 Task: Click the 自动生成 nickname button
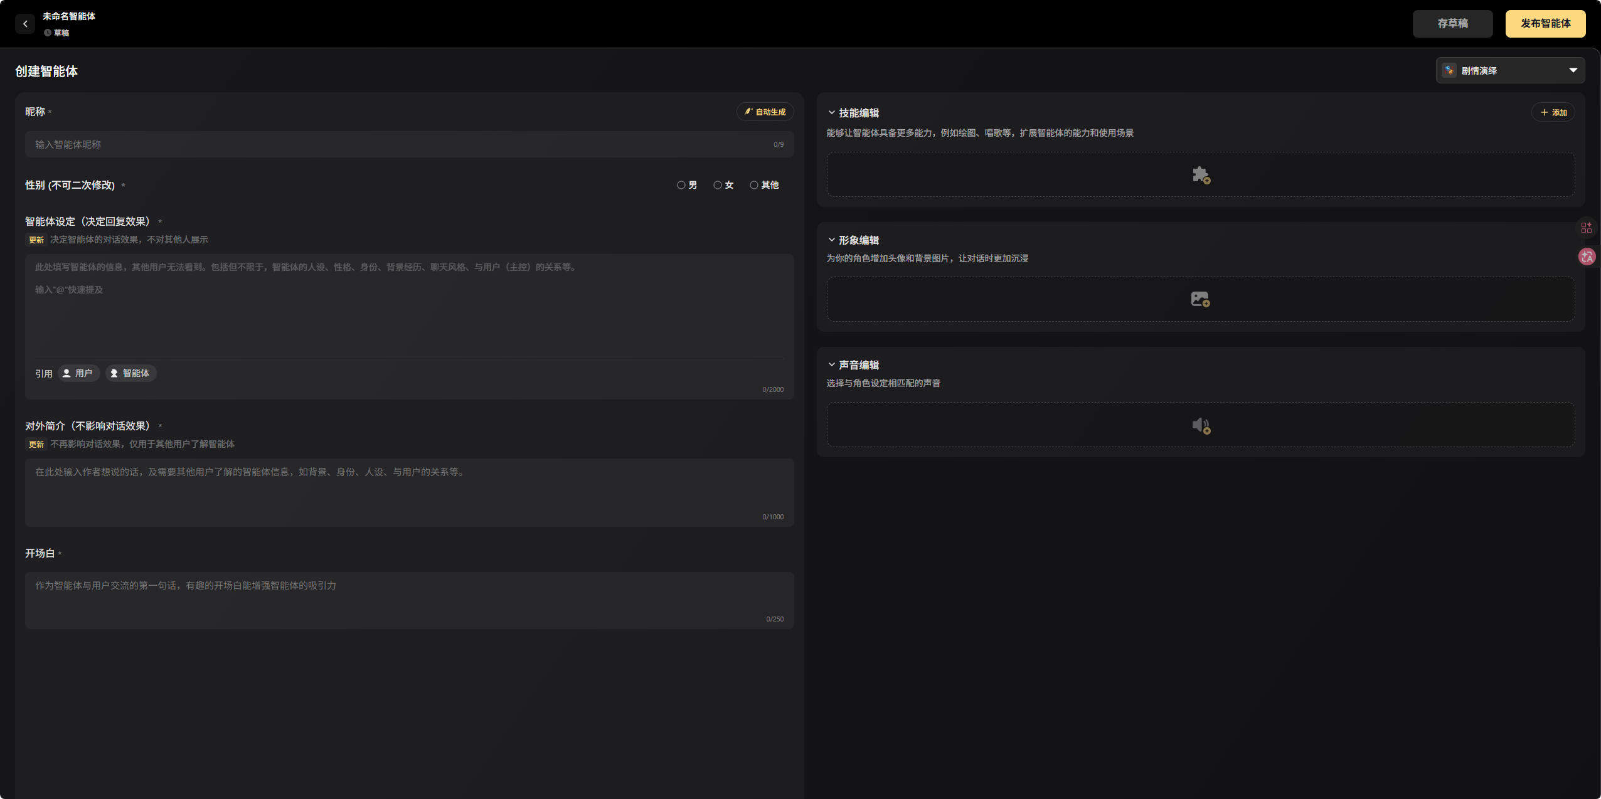[765, 112]
